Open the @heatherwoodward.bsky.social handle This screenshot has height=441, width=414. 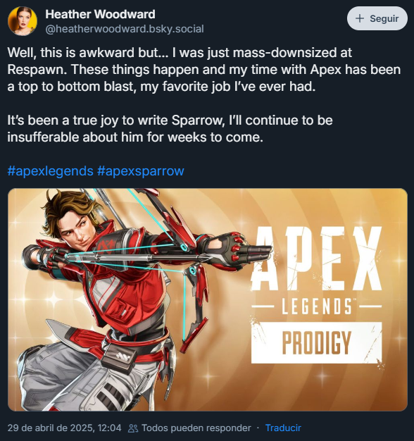click(125, 29)
